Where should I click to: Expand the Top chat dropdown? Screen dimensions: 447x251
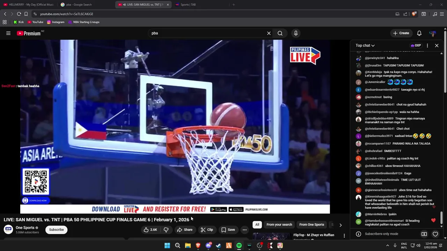365,45
